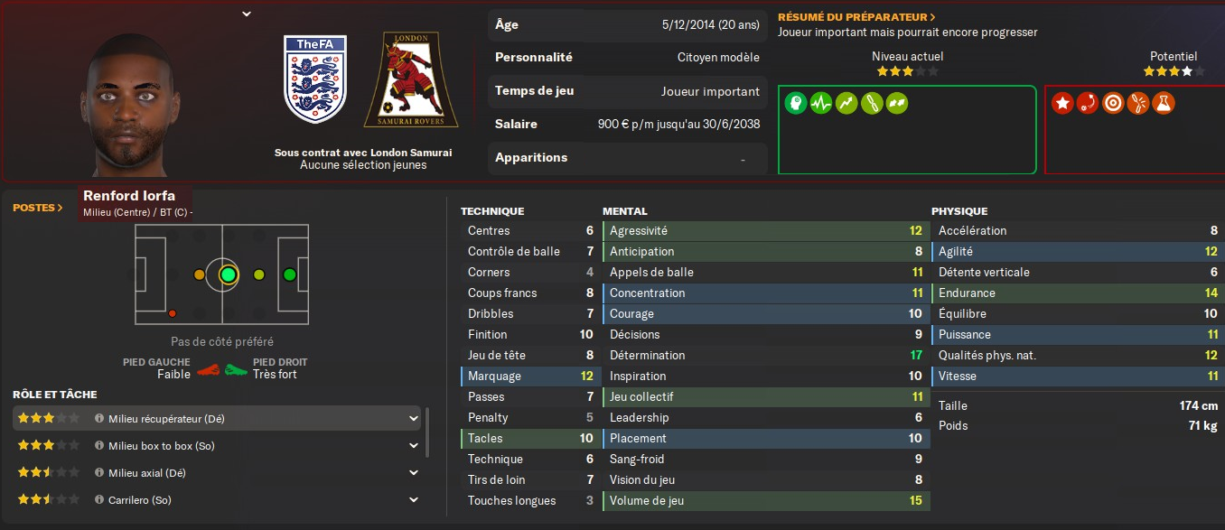Expand the Carrilero (So) role details
Screen dimensions: 1225x530
pyautogui.click(x=414, y=500)
